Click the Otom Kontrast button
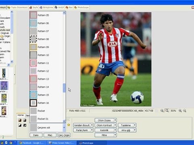The height and width of the screenshot is (145, 194). coord(104,125)
